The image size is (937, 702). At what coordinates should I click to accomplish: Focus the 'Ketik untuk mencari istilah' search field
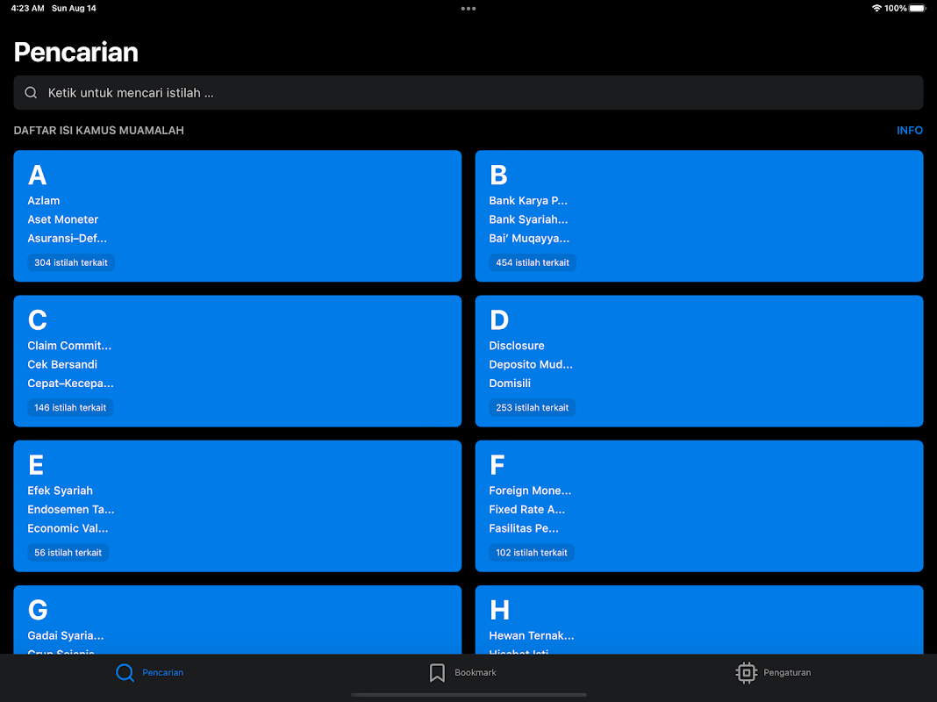(468, 93)
